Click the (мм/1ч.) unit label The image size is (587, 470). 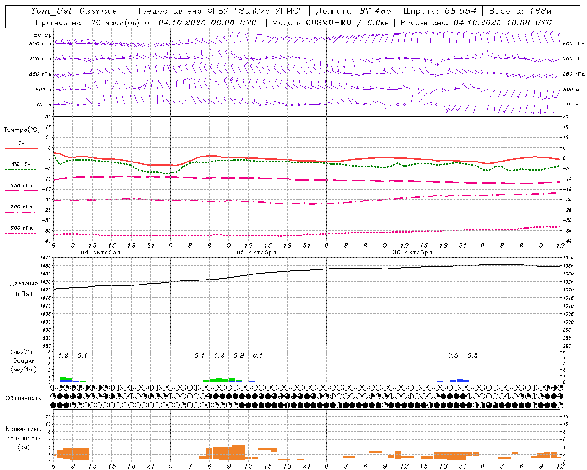(x=24, y=369)
